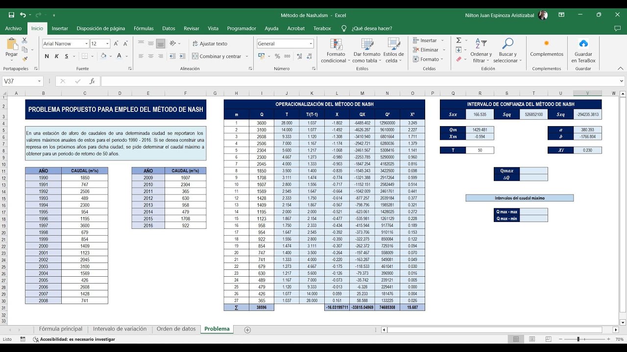Click the zoom slider in status bar
Viewport: 627px width, 352px height.
(578, 339)
